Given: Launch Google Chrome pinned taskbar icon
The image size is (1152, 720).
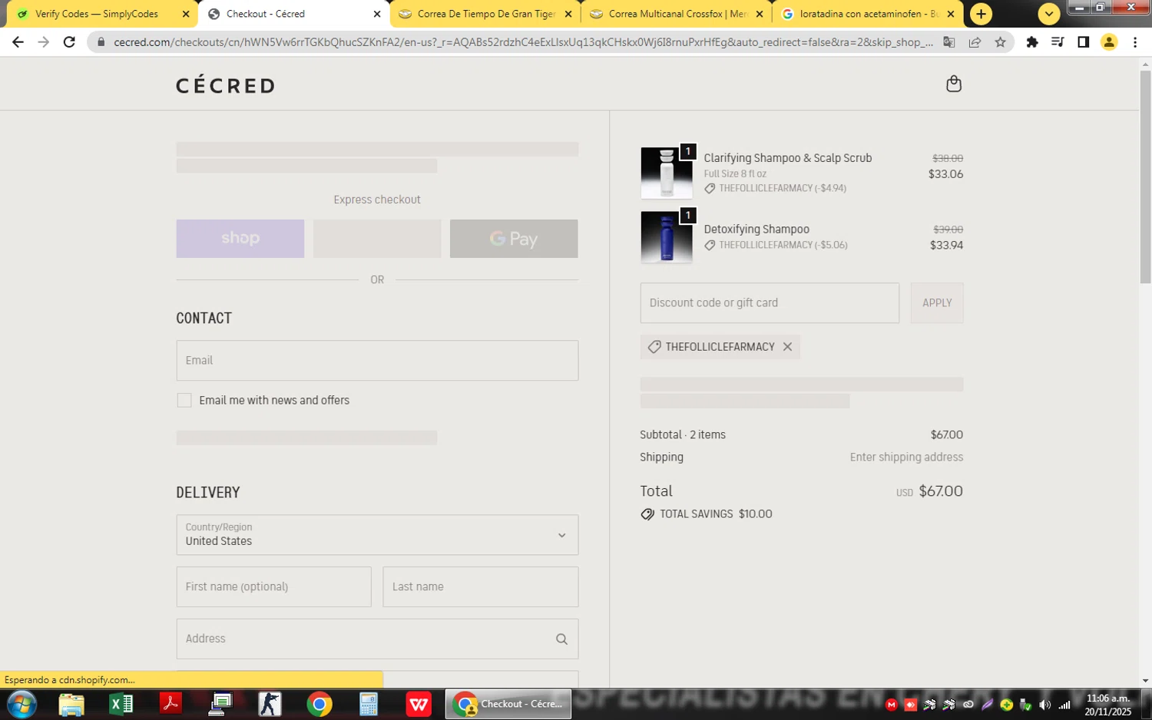Looking at the screenshot, I should point(319,704).
